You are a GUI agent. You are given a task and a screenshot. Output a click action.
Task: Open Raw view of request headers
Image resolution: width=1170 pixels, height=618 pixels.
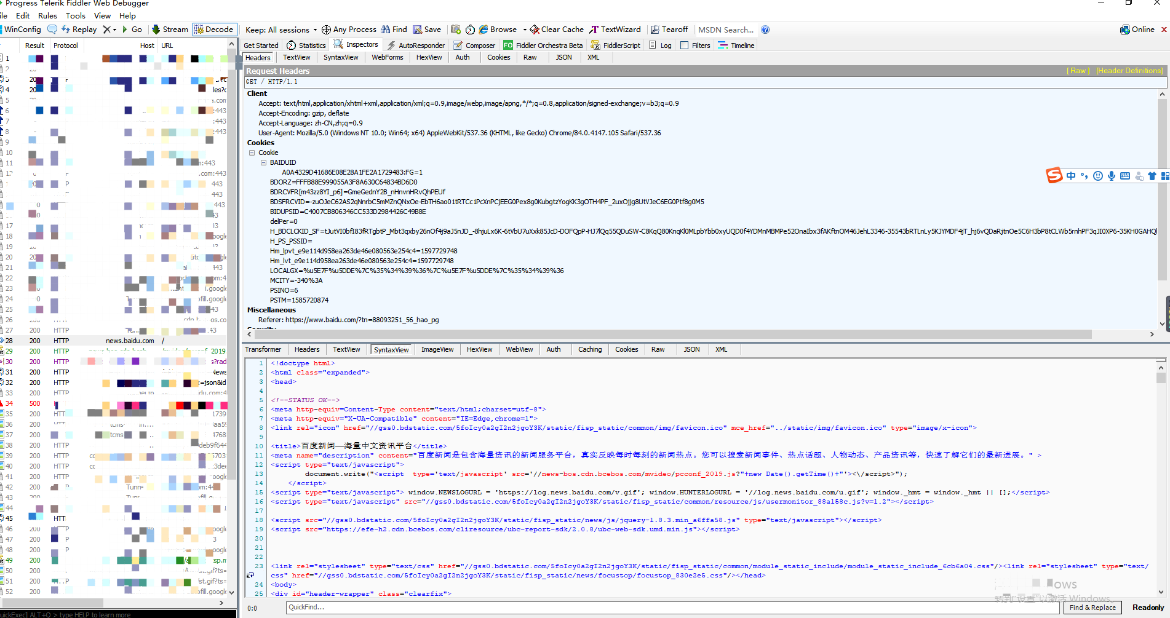click(1078, 71)
